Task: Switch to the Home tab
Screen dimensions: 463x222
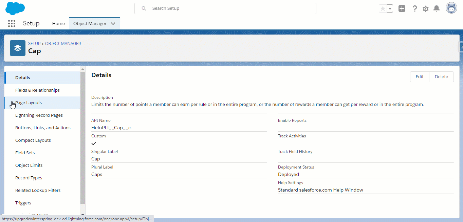Action: click(58, 24)
